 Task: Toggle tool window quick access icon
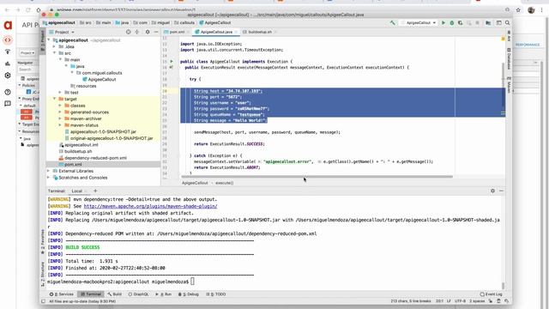tap(44, 301)
